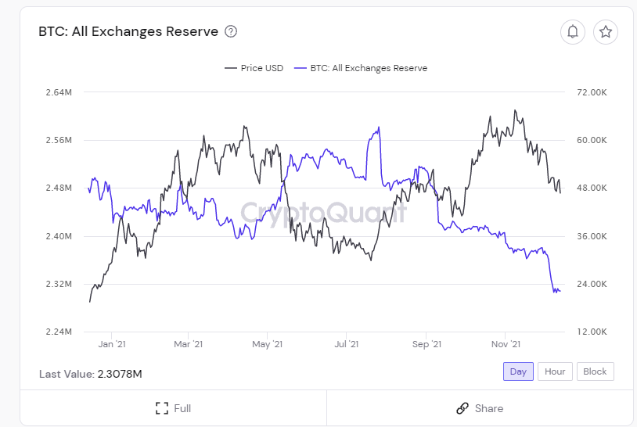This screenshot has width=637, height=427.
Task: Click the Price USD gray legend line
Action: 230,68
